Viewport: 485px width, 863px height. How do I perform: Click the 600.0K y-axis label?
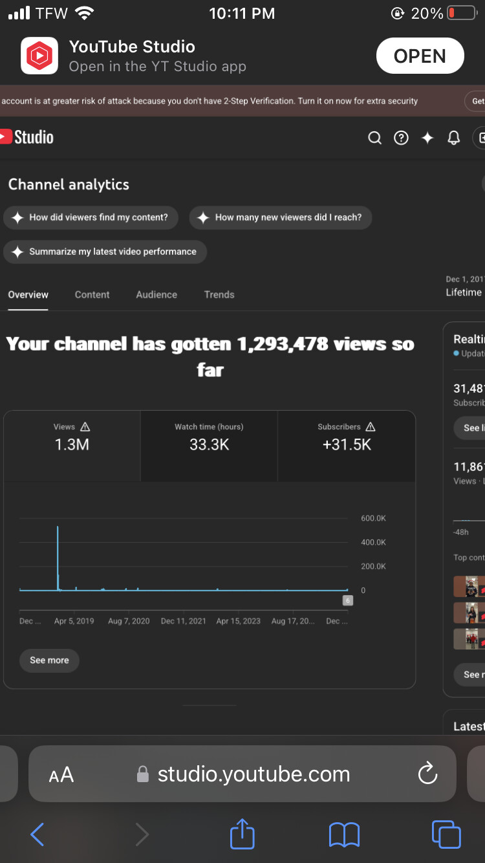tap(373, 518)
